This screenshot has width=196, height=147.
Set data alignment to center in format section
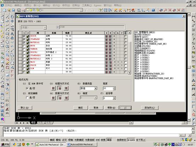pyautogui.click(x=60, y=98)
